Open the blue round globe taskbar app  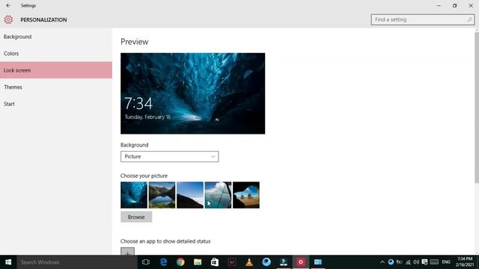(x=266, y=262)
